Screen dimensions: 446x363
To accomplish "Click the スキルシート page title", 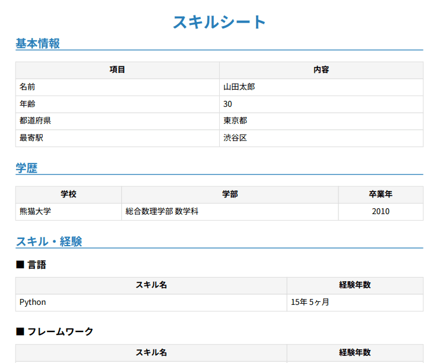I will tap(219, 22).
